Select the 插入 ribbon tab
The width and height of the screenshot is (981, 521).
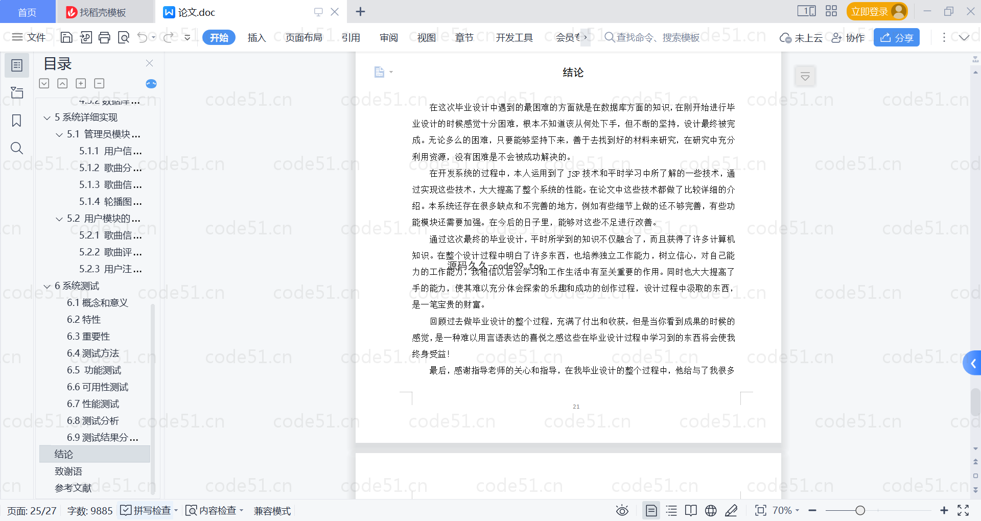[256, 37]
